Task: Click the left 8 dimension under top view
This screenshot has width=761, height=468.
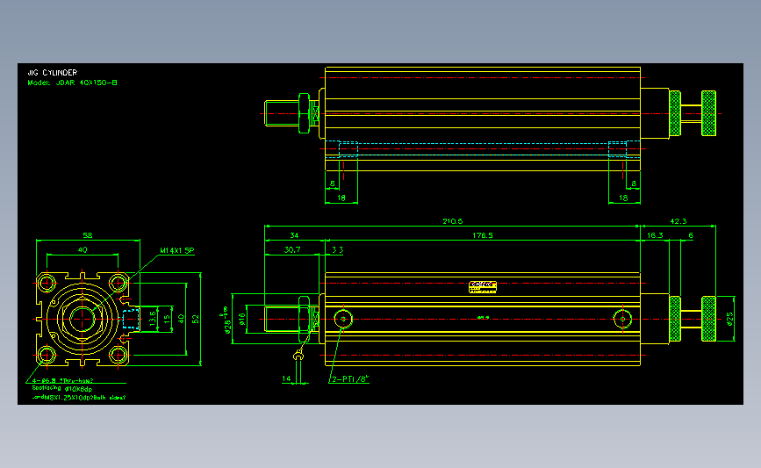Action: pyautogui.click(x=333, y=184)
